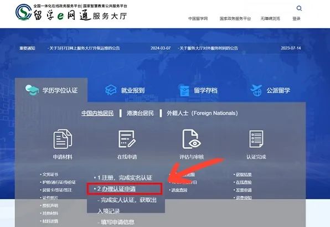330x227 pixels.
Task: Click the 进度查询 progress link
Action: click(179, 190)
